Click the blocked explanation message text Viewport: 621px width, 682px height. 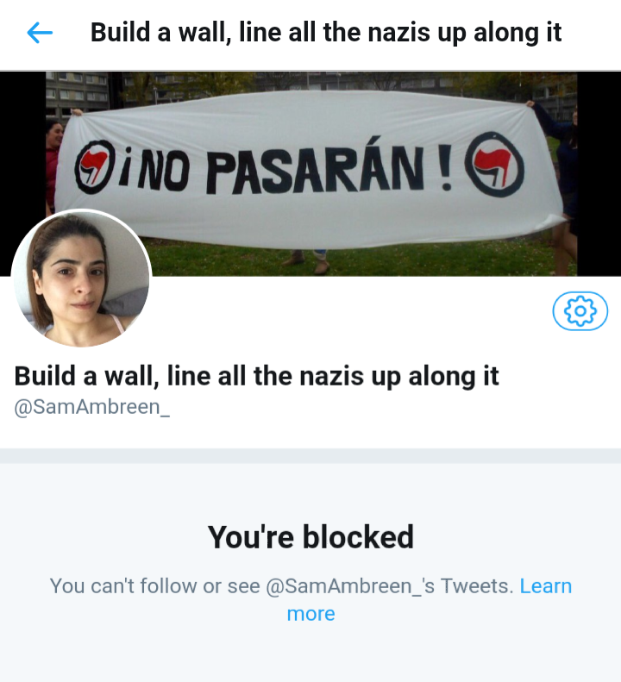pyautogui.click(x=310, y=599)
